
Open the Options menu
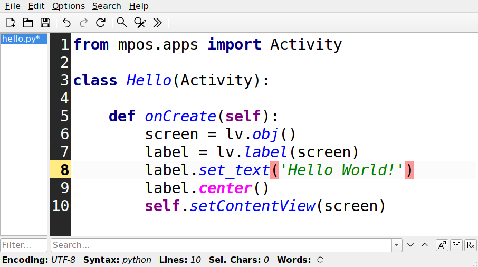tap(69, 6)
